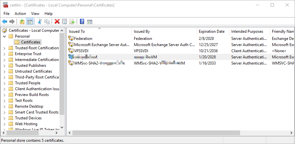The height and width of the screenshot is (144, 295).
Task: Open the Help menu
Action: click(48, 14)
